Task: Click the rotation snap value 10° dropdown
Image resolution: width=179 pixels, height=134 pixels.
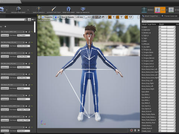Action: tap(122, 17)
